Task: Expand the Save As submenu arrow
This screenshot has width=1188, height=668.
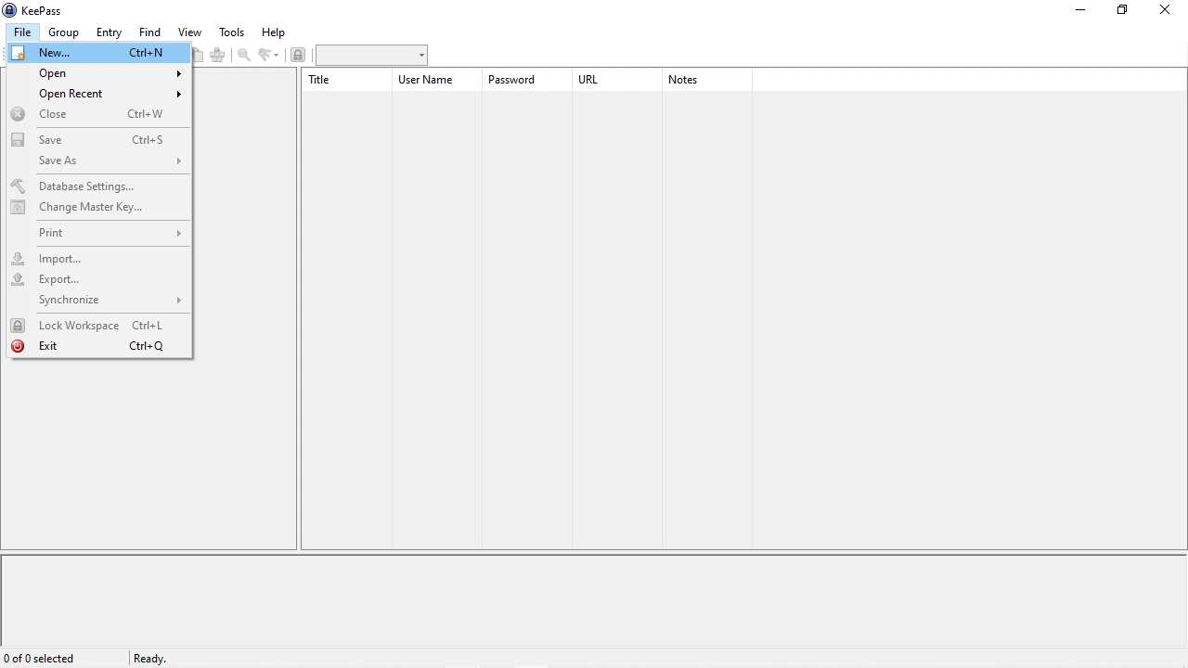Action: tap(179, 161)
